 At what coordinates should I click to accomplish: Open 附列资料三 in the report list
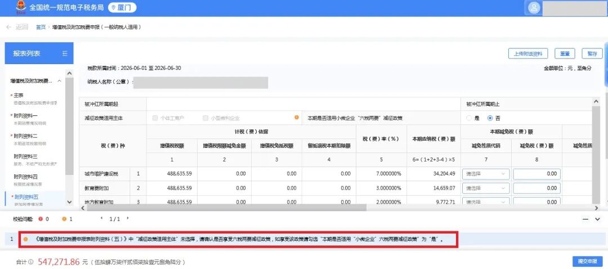point(25,156)
